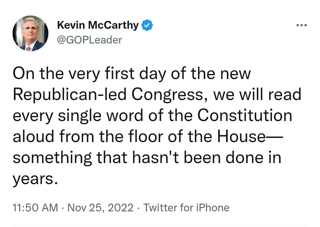320x227 pixels.
Task: Click the Nov 25, 2022 date
Action: tap(99, 208)
